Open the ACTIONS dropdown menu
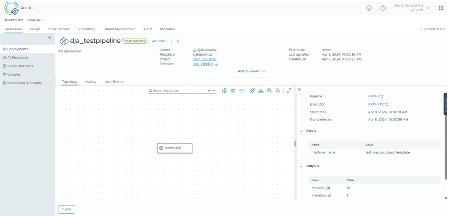The image size is (451, 216). 160,41
